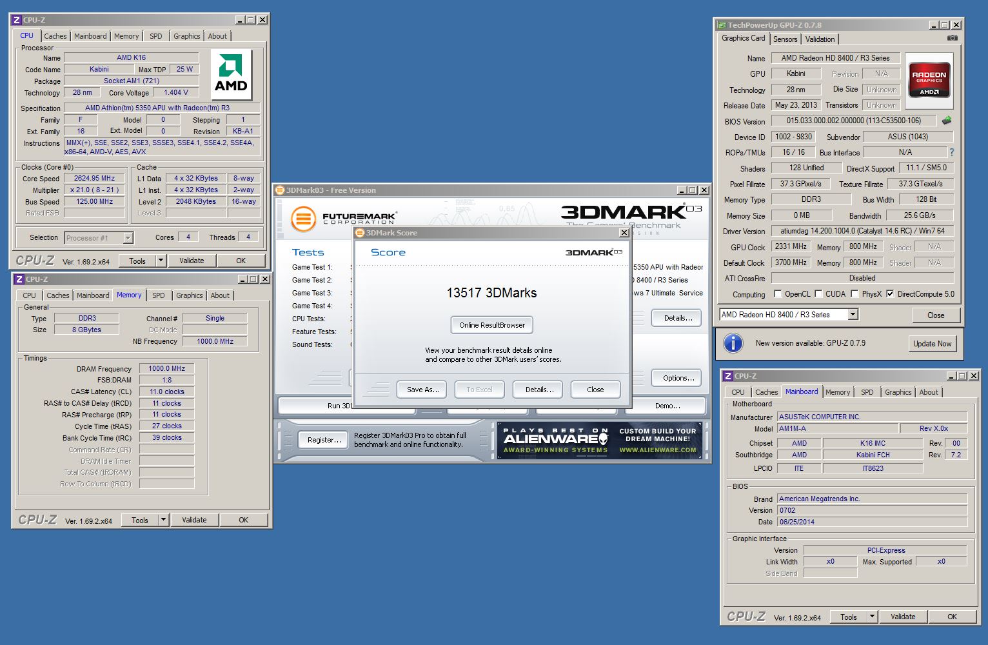
Task: Click the Options button in 3DMark03
Action: [x=678, y=378]
